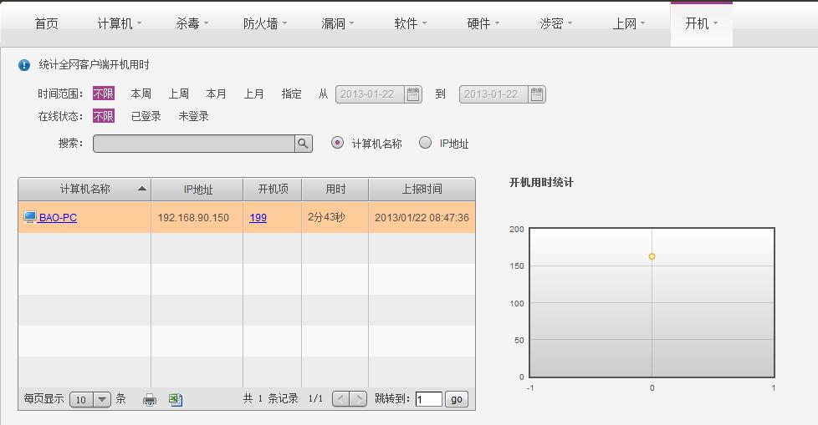Filter online status to 未登录
The image size is (818, 425).
pyautogui.click(x=193, y=116)
